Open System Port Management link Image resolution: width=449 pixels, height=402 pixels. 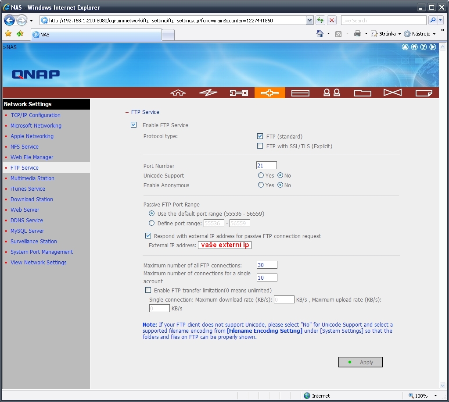tap(42, 252)
